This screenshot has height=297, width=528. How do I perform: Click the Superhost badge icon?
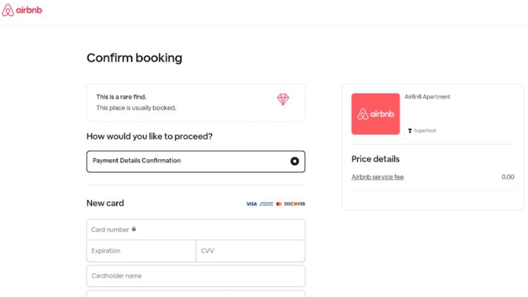(x=410, y=131)
